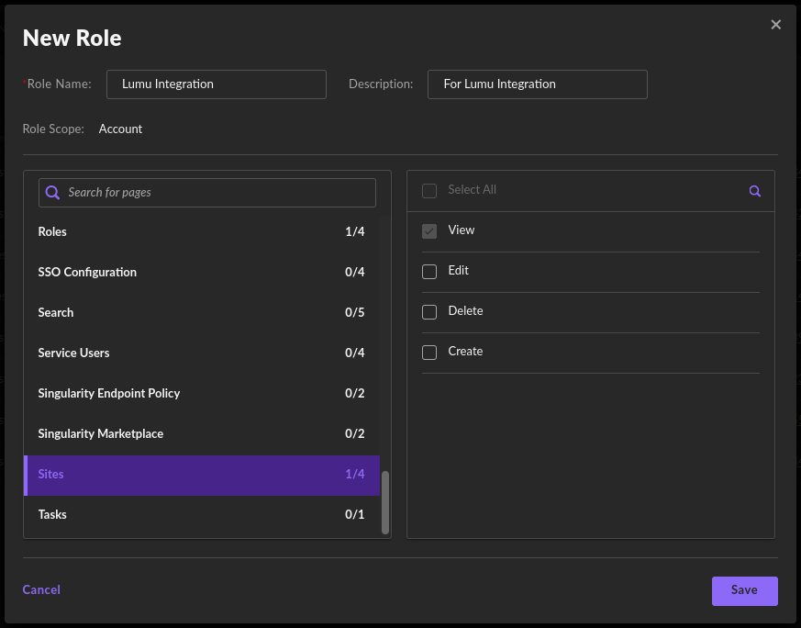
Task: Click the Cancel link
Action: tap(41, 590)
